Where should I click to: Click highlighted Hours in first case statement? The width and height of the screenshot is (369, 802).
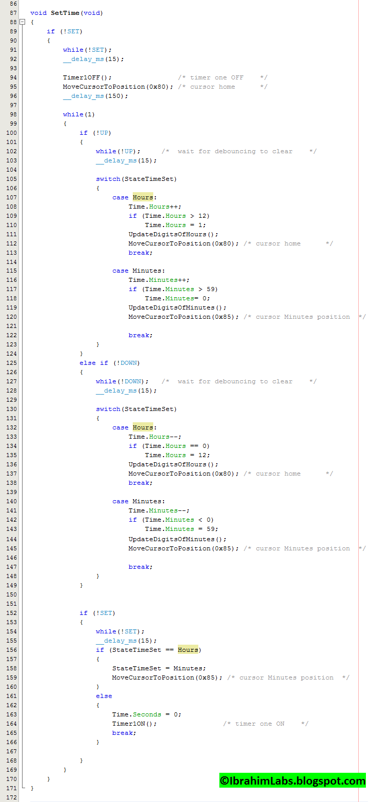[143, 197]
